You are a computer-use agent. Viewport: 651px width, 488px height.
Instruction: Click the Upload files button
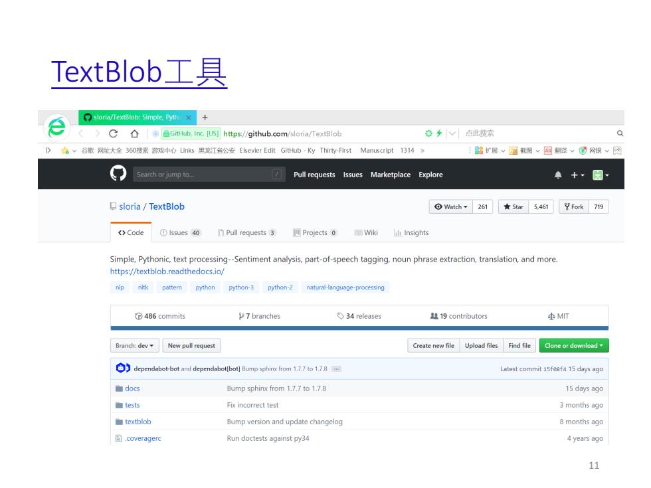point(481,346)
